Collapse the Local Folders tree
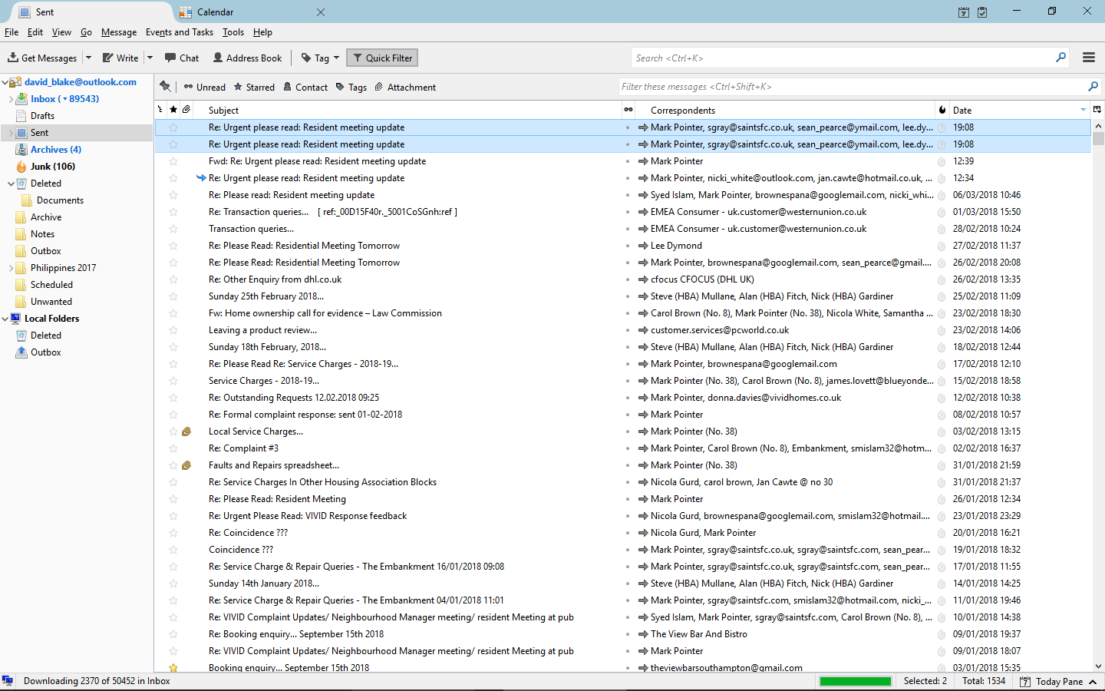Screen dimensions: 1105x691 pyautogui.click(x=5, y=319)
